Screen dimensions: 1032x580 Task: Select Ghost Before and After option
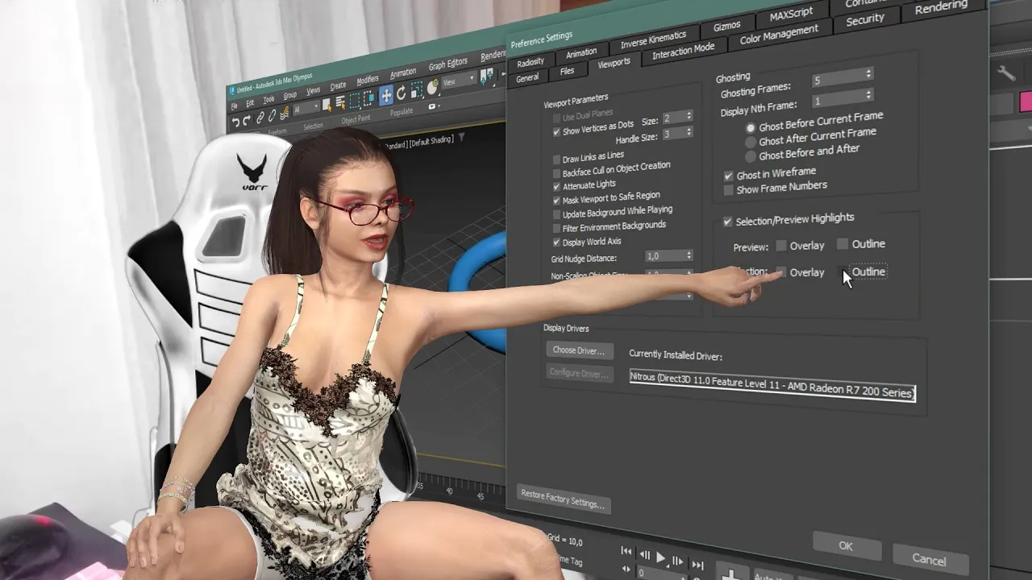tap(751, 156)
